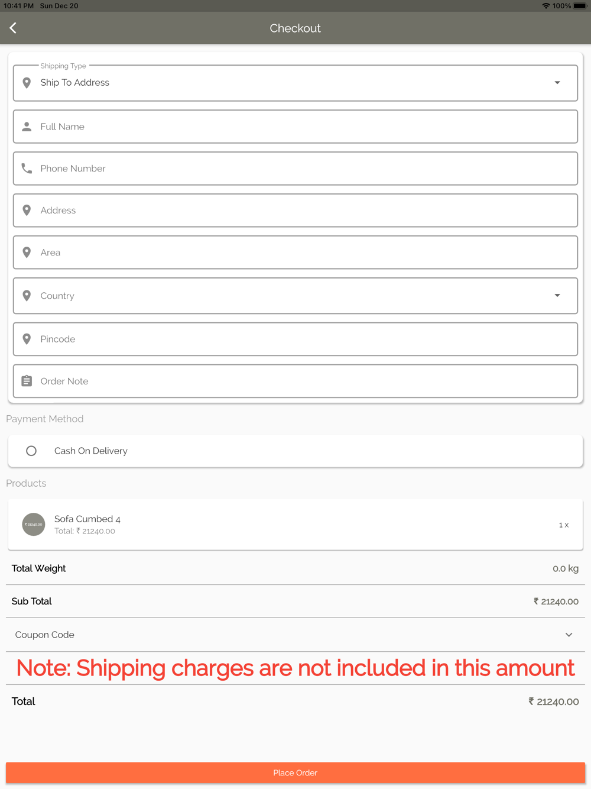Click the location pin beside Pincode
Screen dimensions: 591x789
coord(27,339)
